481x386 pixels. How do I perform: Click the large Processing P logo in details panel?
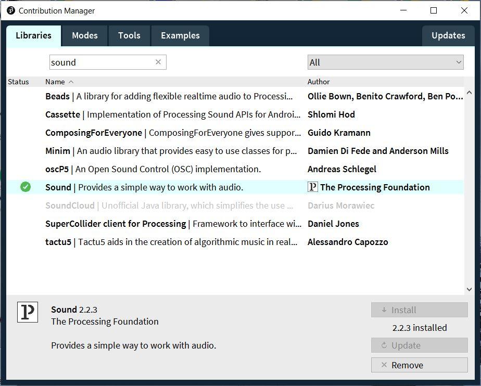[28, 312]
